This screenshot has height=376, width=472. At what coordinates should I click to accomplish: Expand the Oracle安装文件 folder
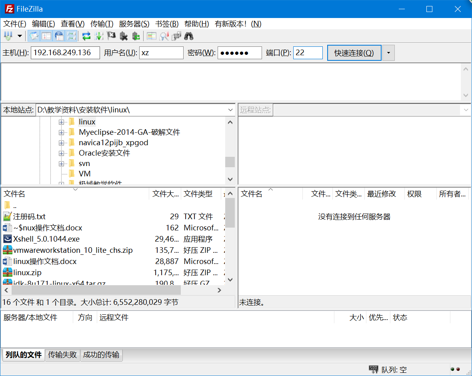62,153
